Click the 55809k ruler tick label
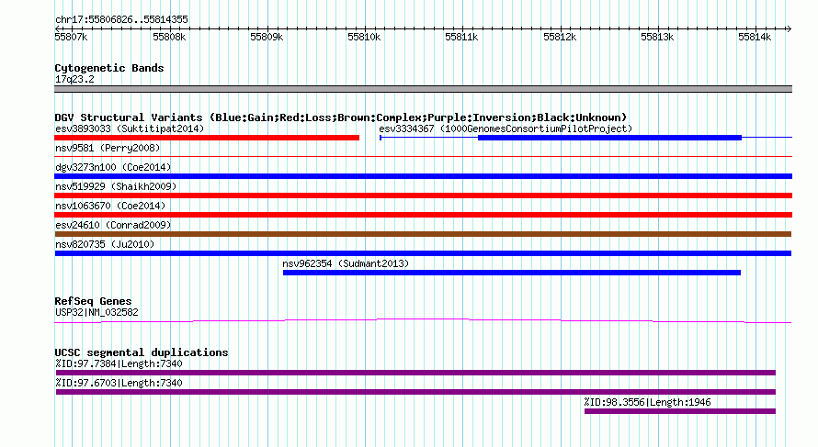The height and width of the screenshot is (447, 818). (x=267, y=38)
